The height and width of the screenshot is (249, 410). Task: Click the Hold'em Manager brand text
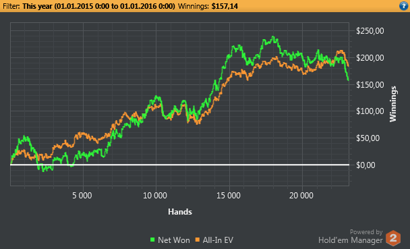(351, 240)
